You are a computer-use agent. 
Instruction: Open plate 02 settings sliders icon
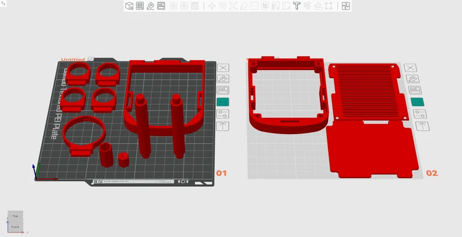420,114
